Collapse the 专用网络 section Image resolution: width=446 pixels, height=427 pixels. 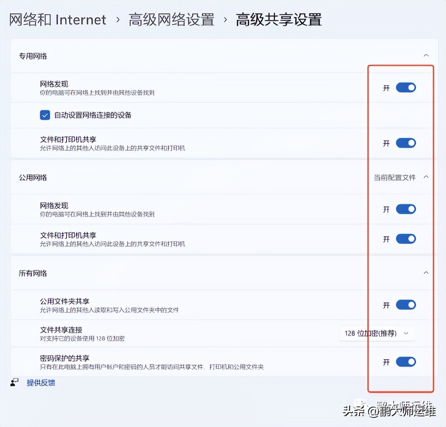(426, 56)
